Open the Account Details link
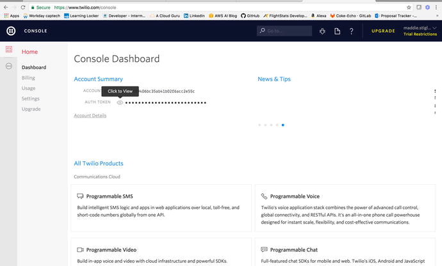 (x=90, y=116)
